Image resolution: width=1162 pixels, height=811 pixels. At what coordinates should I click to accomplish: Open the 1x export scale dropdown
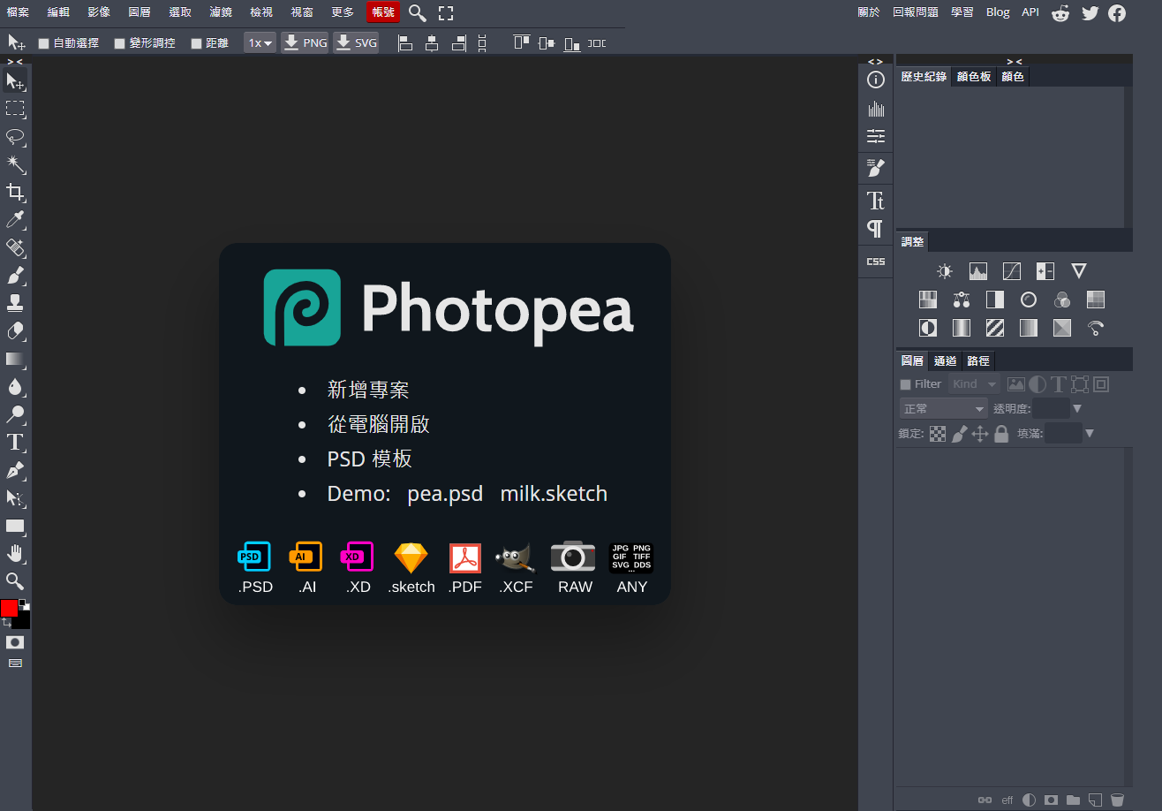click(x=260, y=42)
